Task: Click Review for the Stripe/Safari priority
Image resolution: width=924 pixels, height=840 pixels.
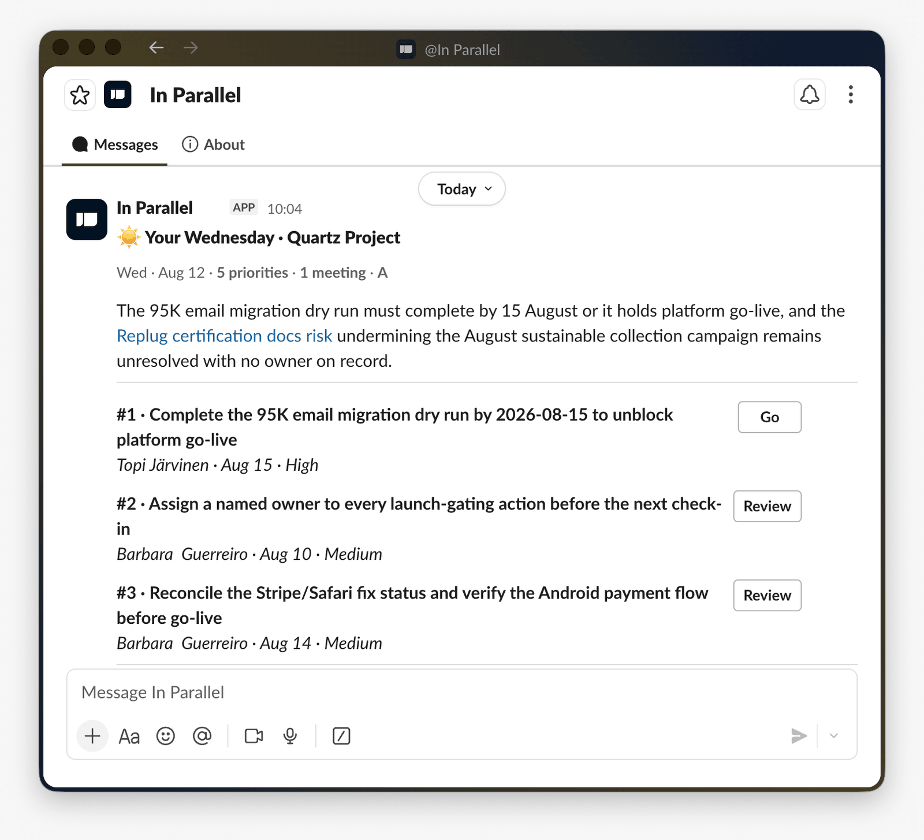Action: point(767,595)
